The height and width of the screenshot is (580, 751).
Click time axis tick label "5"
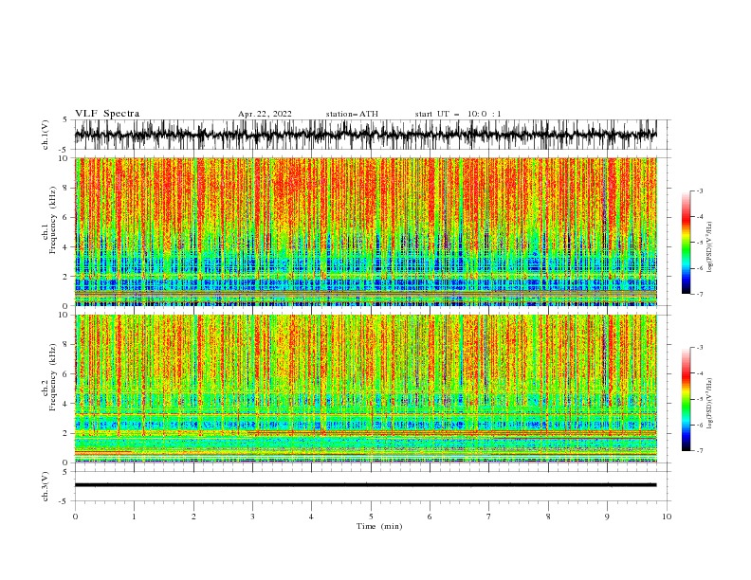pos(371,517)
